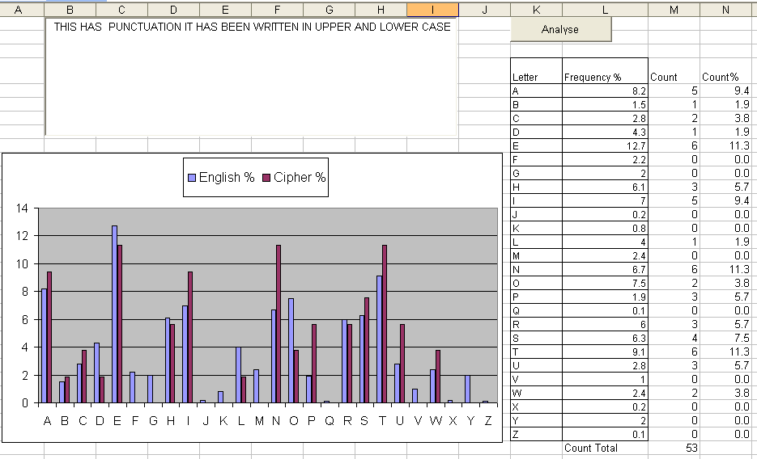Image resolution: width=757 pixels, height=459 pixels.
Task: Select column I header
Action: pyautogui.click(x=432, y=10)
